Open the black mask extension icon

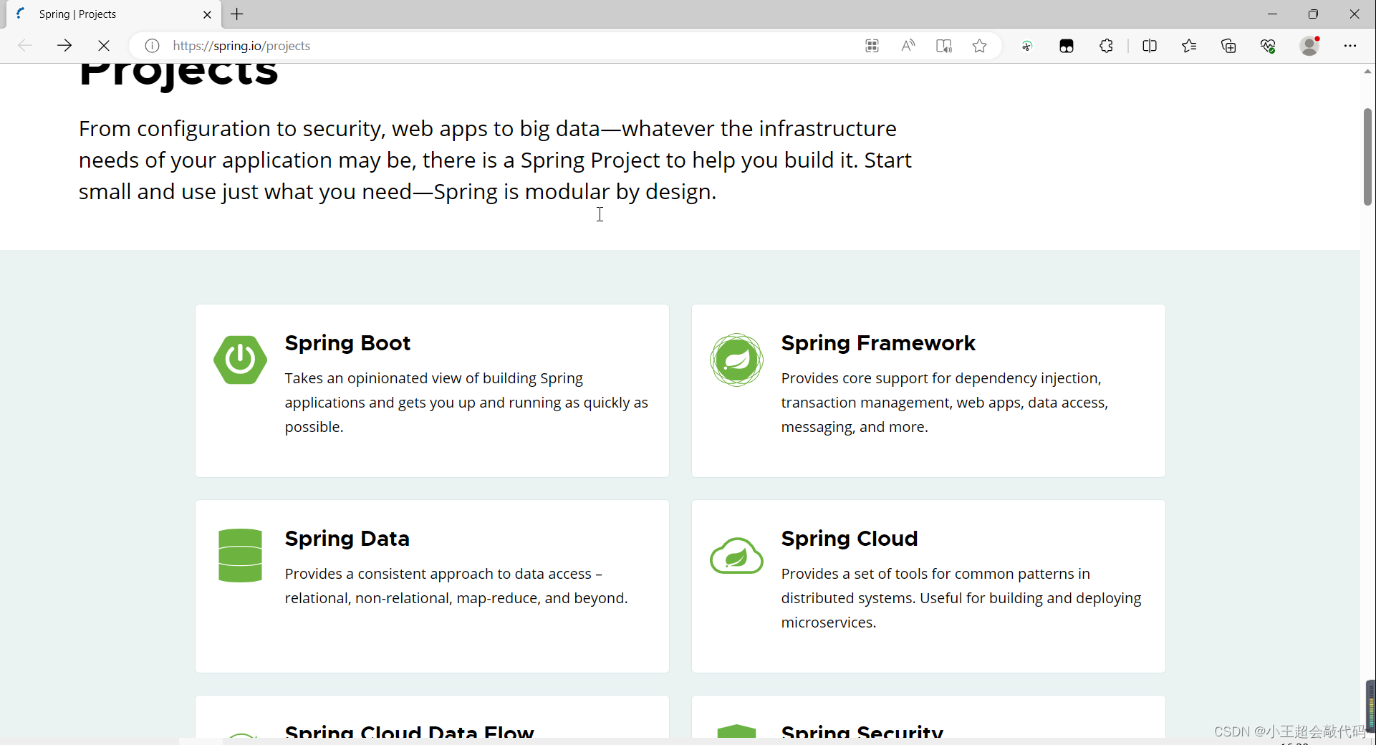click(x=1067, y=46)
